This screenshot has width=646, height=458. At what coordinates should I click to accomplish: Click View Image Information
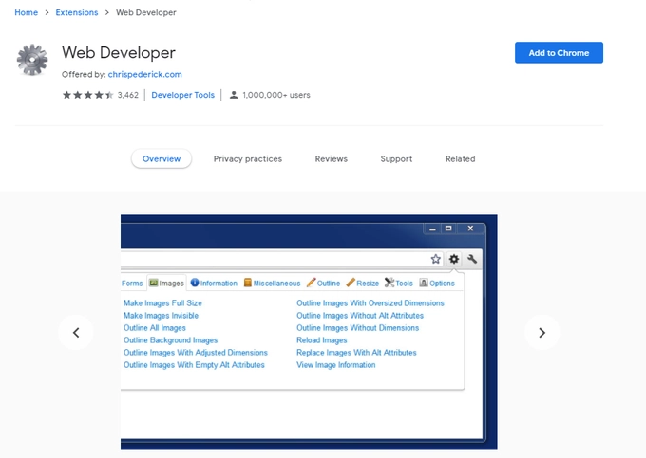pos(335,365)
